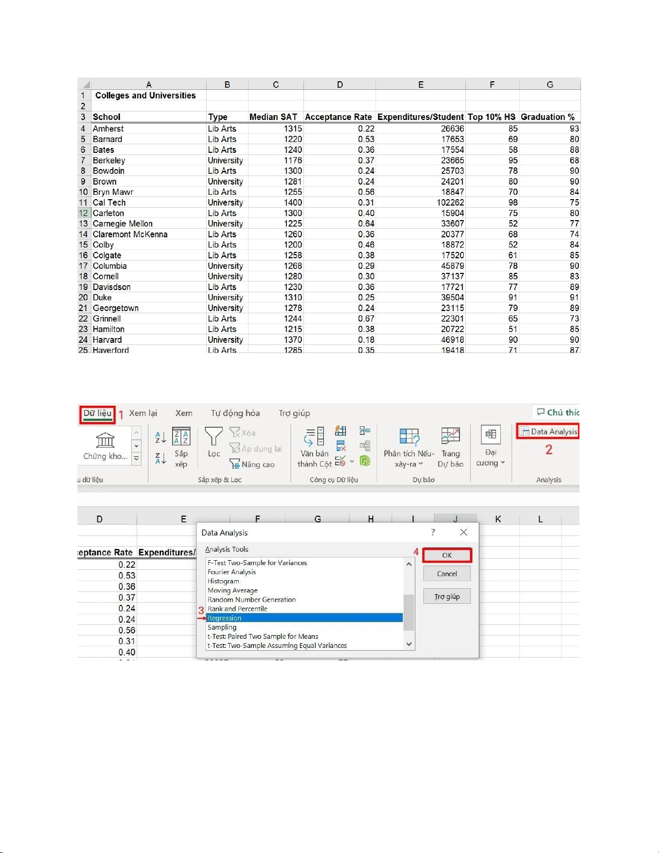This screenshot has width=659, height=853.
Task: Click the Remove Duplicates icon
Action: coord(341,446)
